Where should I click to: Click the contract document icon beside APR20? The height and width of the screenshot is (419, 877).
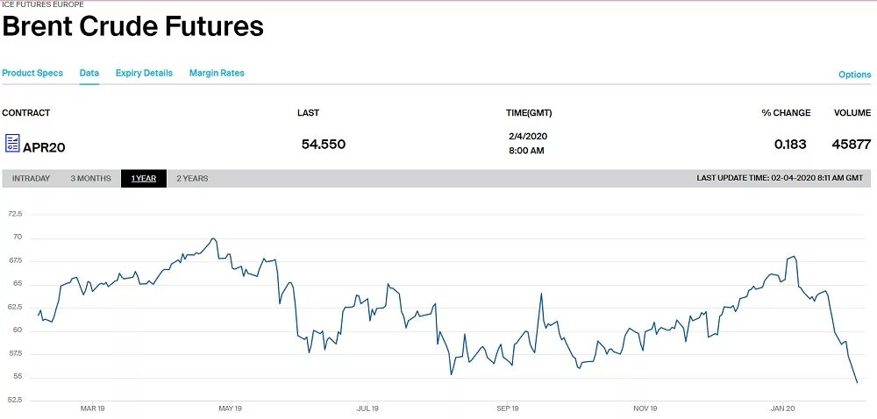click(12, 143)
